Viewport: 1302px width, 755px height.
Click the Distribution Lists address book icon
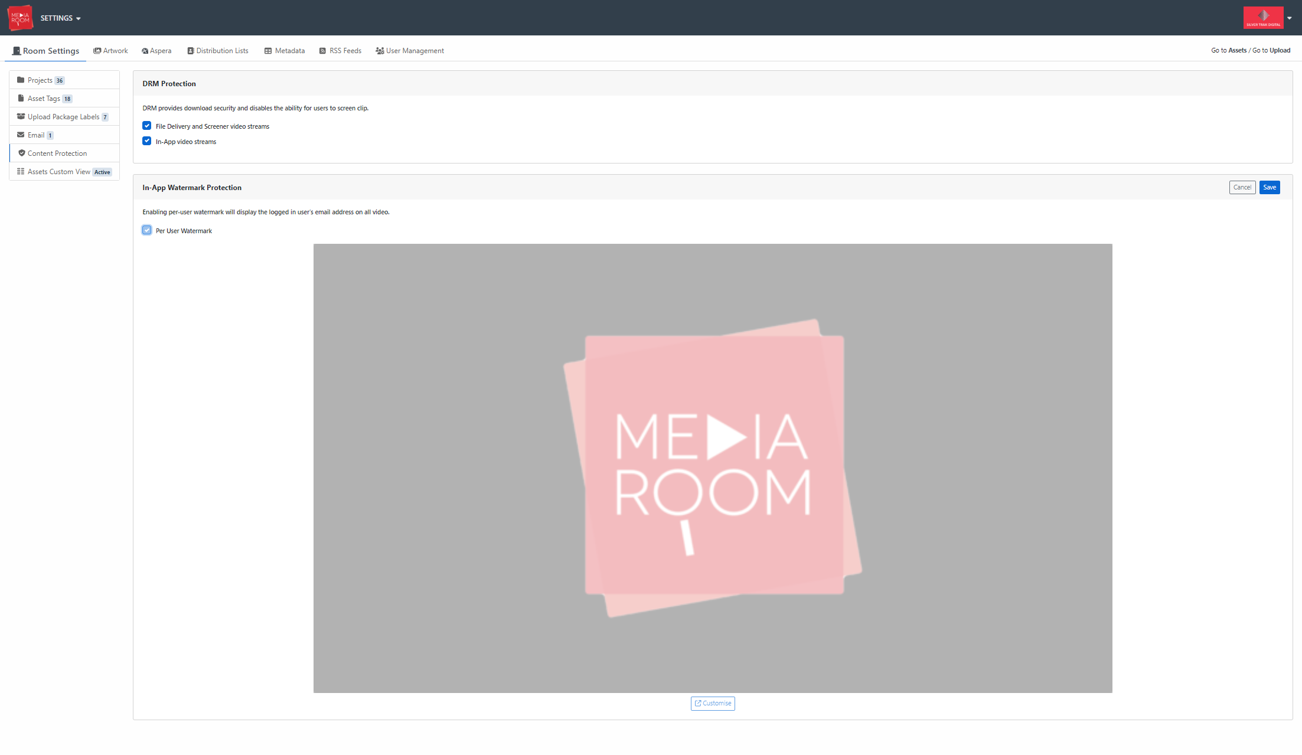[x=191, y=51]
